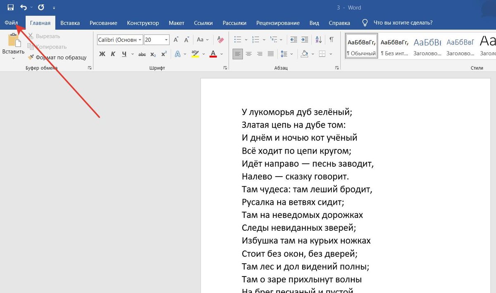496x293 pixels.
Task: Decrease font size with shrink button
Action: (186, 40)
